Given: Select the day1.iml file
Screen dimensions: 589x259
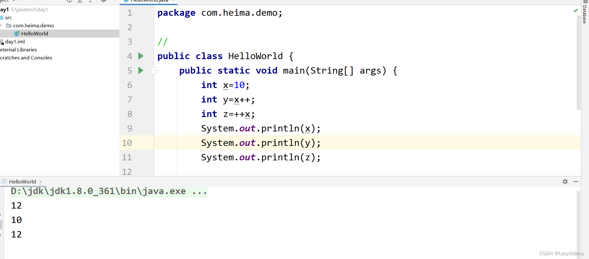Looking at the screenshot, I should pos(15,41).
